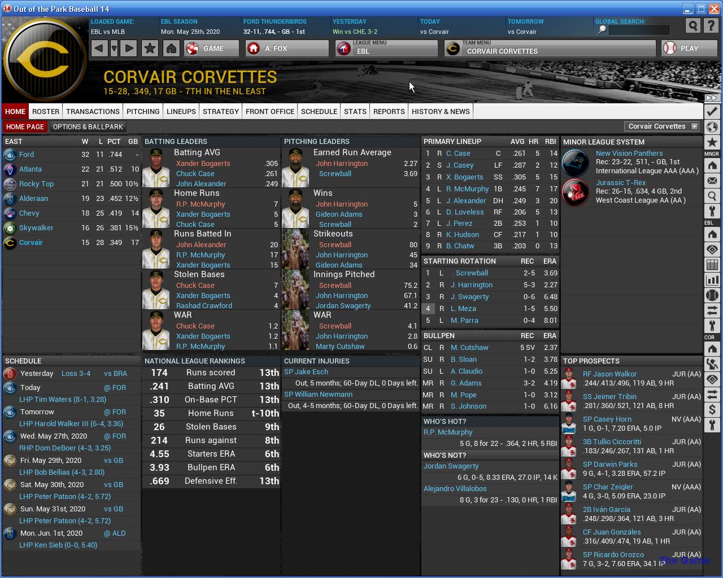Click the help question mark icon
This screenshot has height=578, width=723.
coord(711,25)
